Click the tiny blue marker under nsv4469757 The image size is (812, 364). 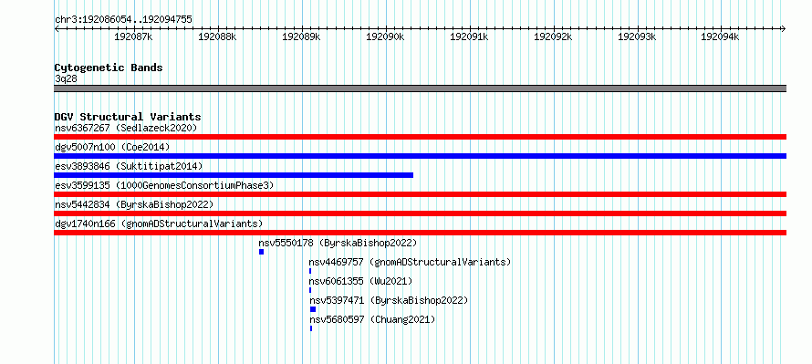point(310,271)
